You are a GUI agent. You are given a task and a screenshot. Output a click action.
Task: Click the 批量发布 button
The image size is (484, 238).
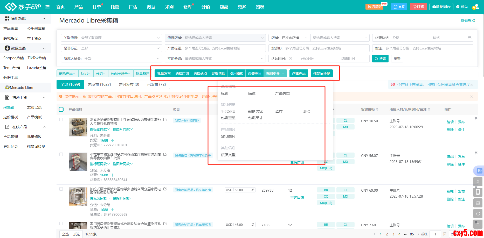pyautogui.click(x=164, y=74)
